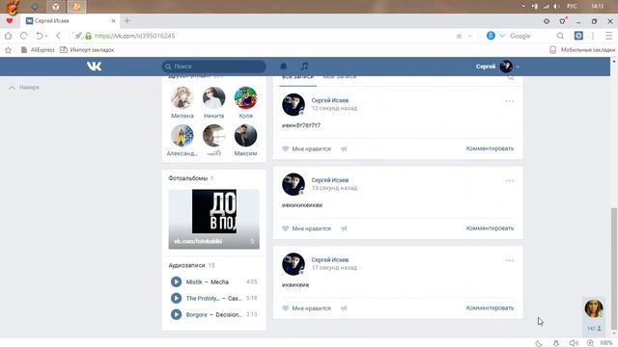This screenshot has width=618, height=347.
Task: Open Мобильные закладки folder
Action: (582, 50)
